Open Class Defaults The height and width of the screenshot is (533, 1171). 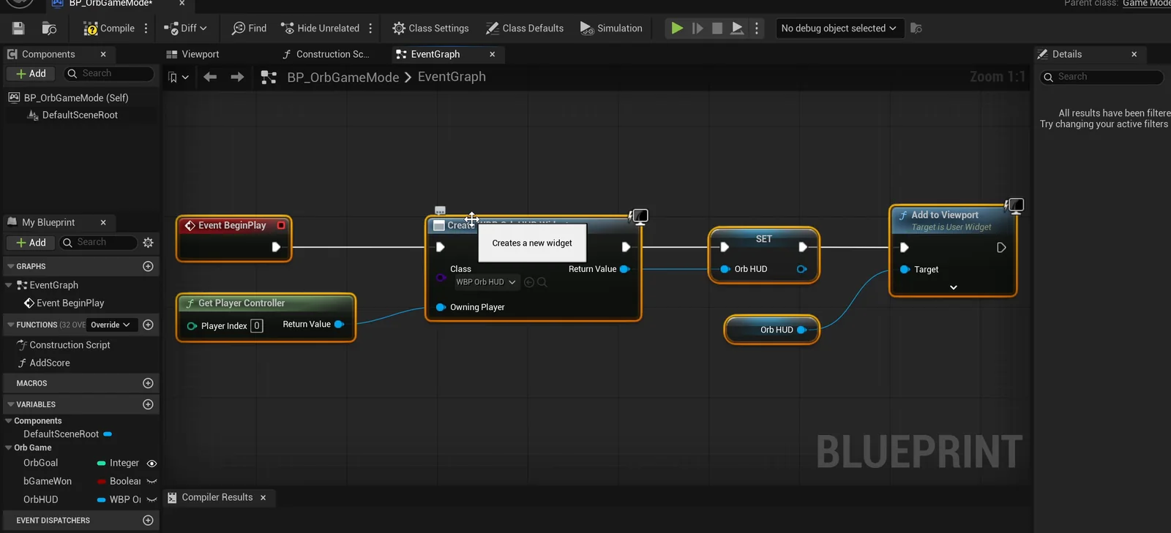[525, 29]
